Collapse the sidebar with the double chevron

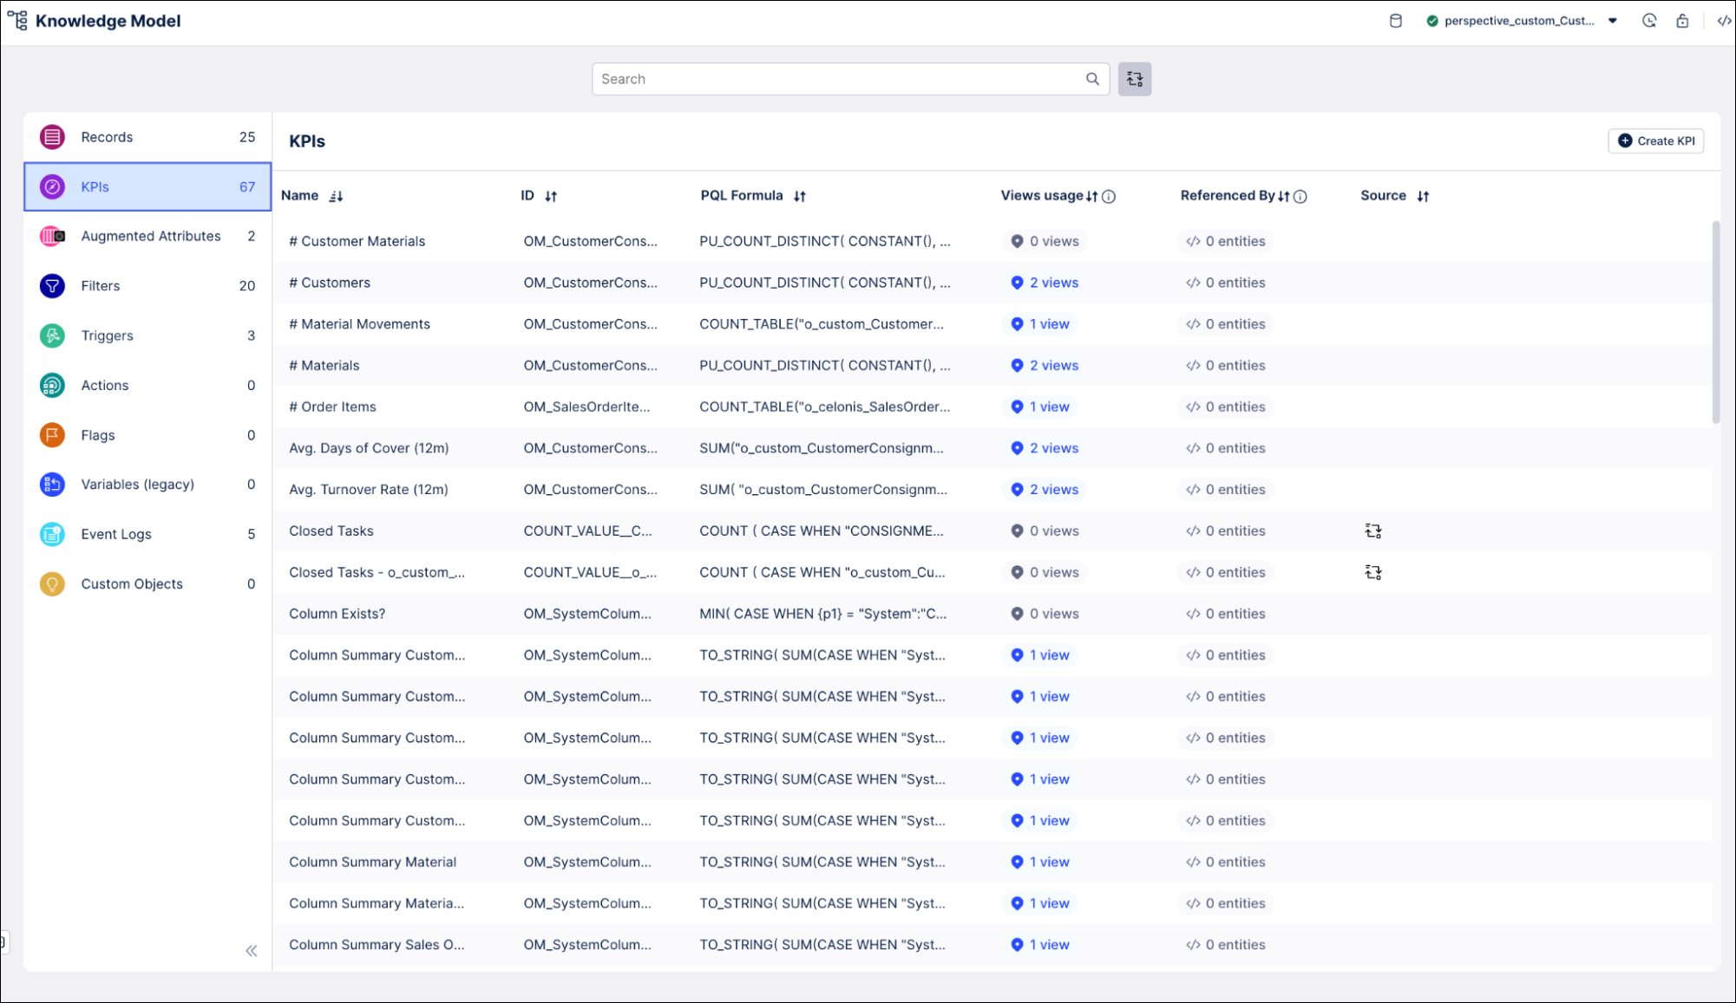point(252,951)
